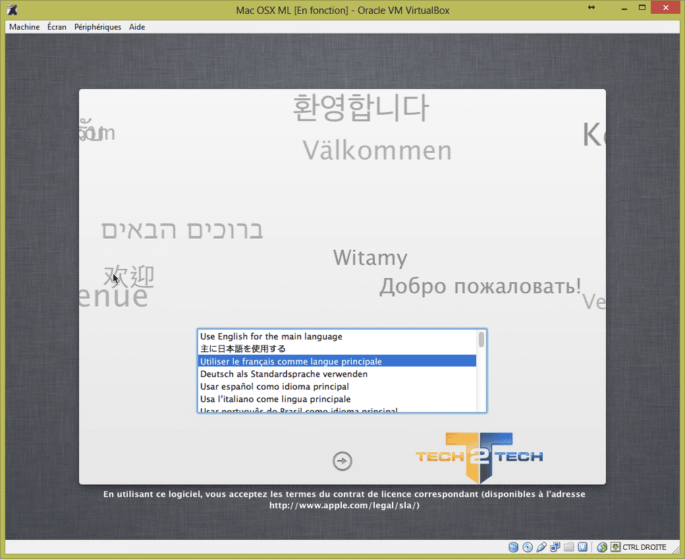
Task: Click the mouse integration status icon
Action: [x=602, y=547]
